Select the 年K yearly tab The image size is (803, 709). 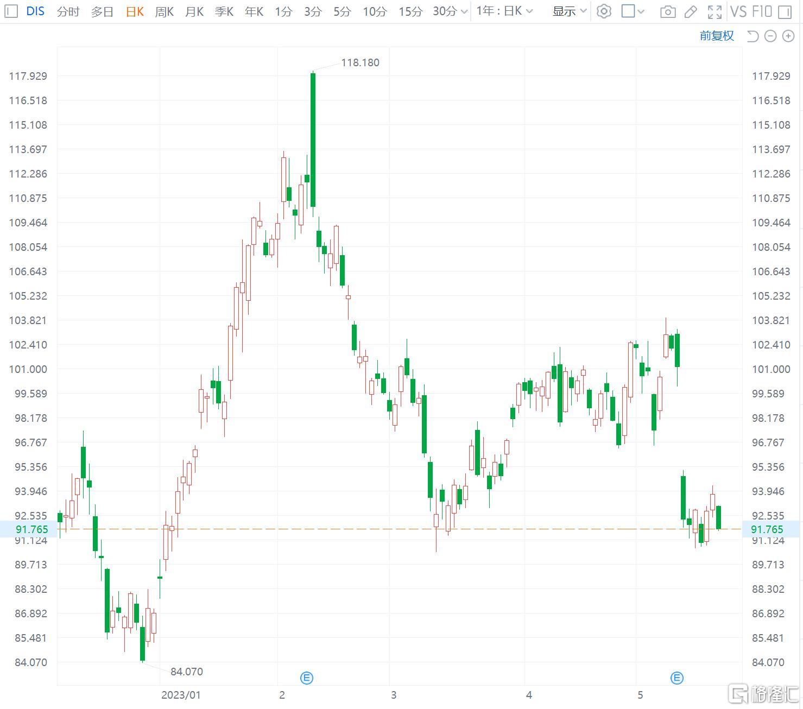(254, 11)
